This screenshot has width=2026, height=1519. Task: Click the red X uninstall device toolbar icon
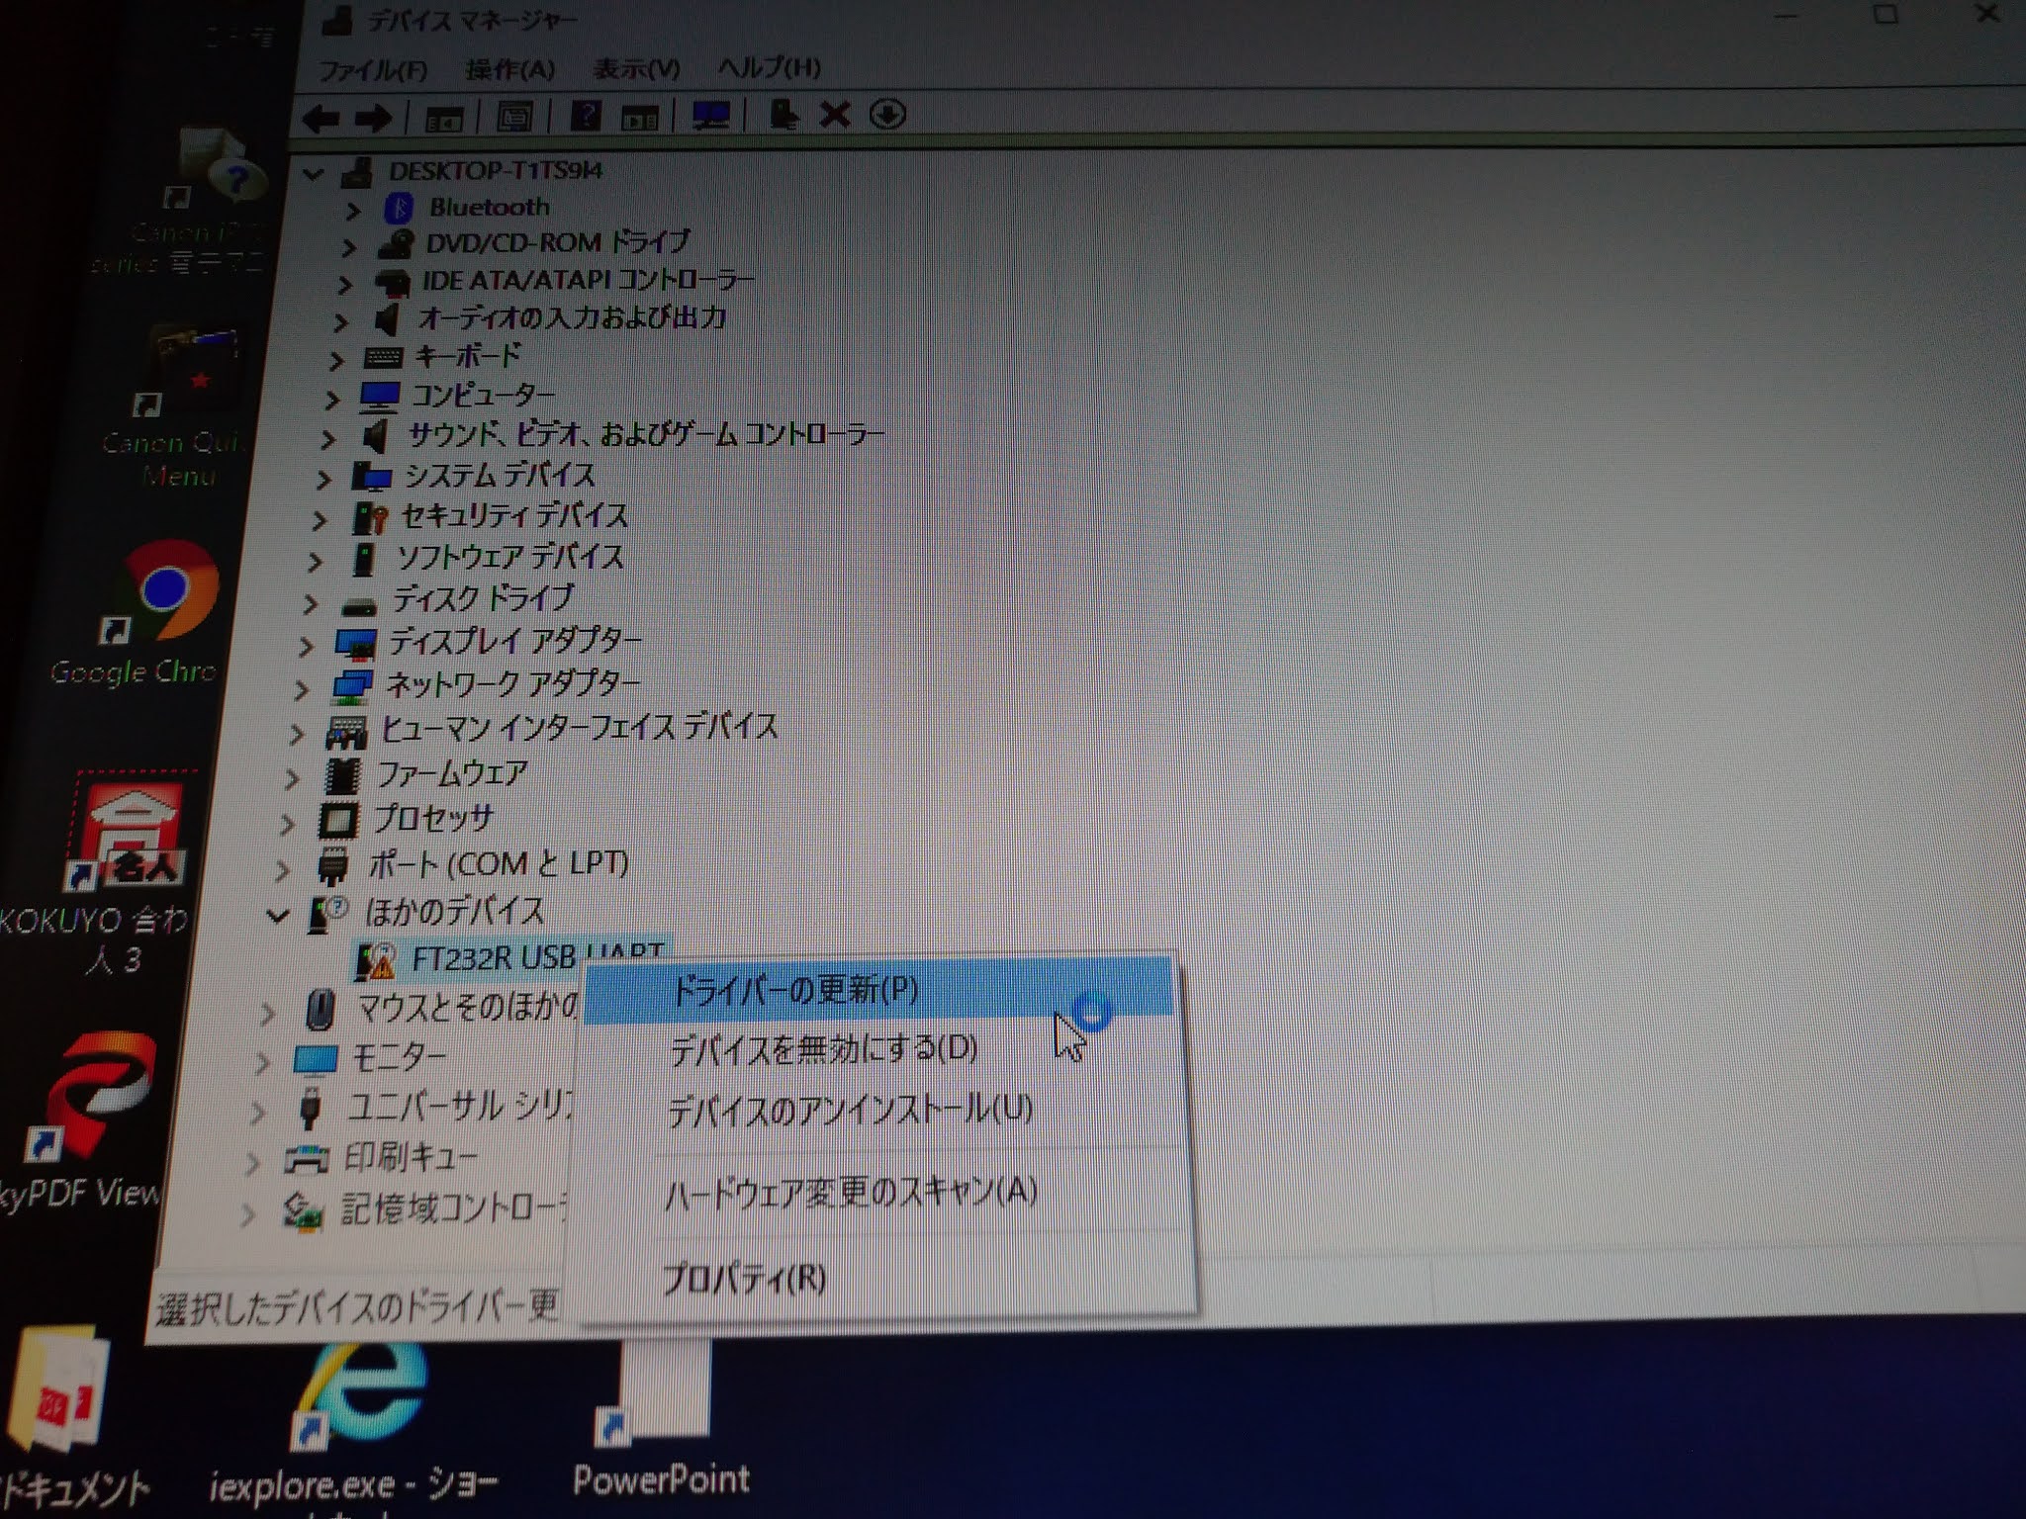(x=834, y=115)
